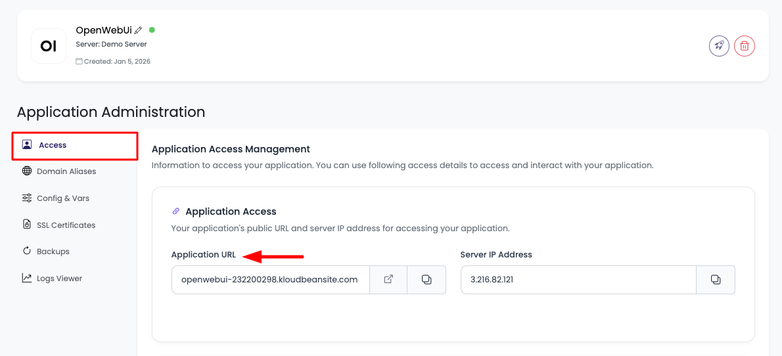This screenshot has width=782, height=356.
Task: Click the calendar icon beside Created date
Action: [79, 61]
